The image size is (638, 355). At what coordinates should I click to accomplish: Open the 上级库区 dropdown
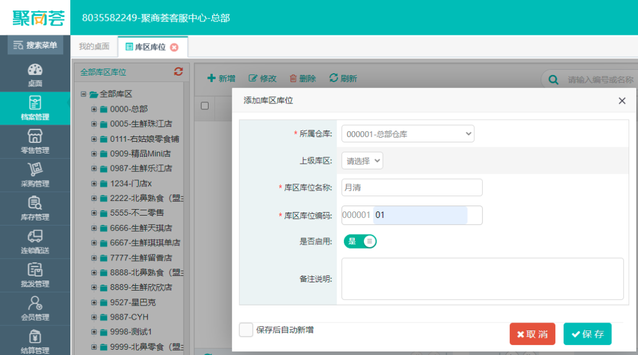click(362, 161)
